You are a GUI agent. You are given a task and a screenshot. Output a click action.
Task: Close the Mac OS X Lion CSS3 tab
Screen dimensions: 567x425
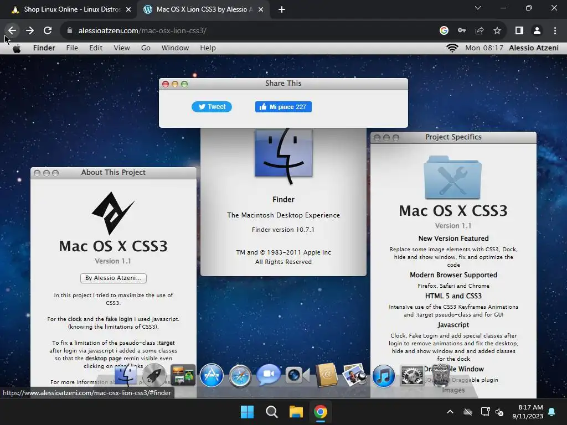261,10
